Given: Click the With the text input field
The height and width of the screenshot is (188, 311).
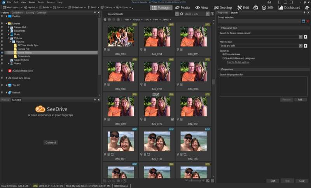Looking at the screenshot, I should [x=259, y=46].
